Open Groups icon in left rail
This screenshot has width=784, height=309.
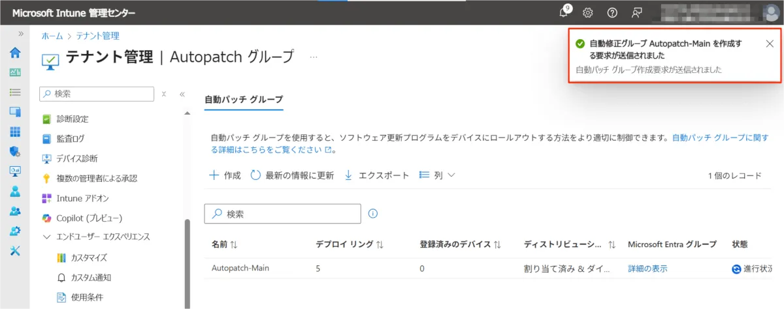pos(15,212)
